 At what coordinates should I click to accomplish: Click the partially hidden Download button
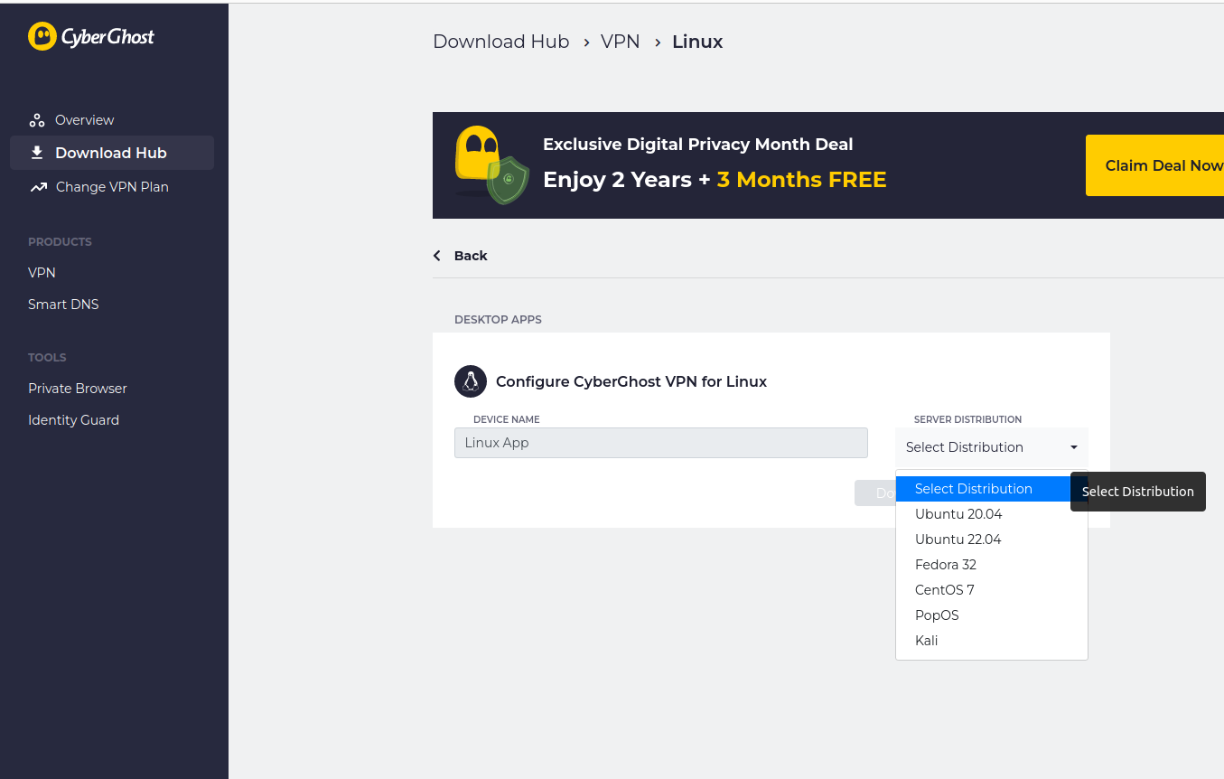tap(874, 493)
